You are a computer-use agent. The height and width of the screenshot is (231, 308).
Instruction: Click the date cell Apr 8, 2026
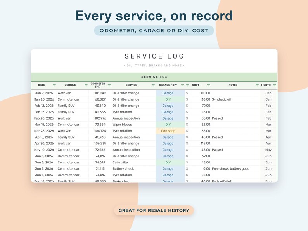(44, 137)
